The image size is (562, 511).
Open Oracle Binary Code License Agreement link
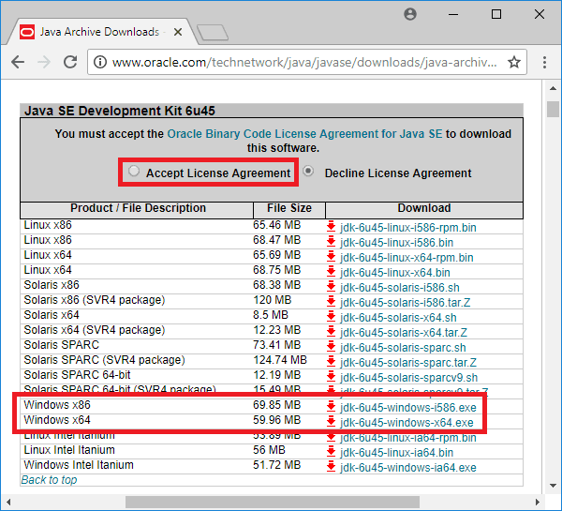[x=304, y=134]
